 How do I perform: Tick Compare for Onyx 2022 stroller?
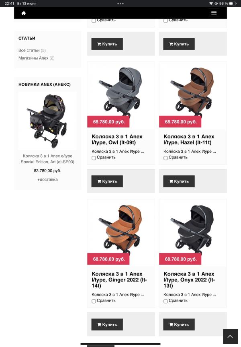(x=165, y=301)
